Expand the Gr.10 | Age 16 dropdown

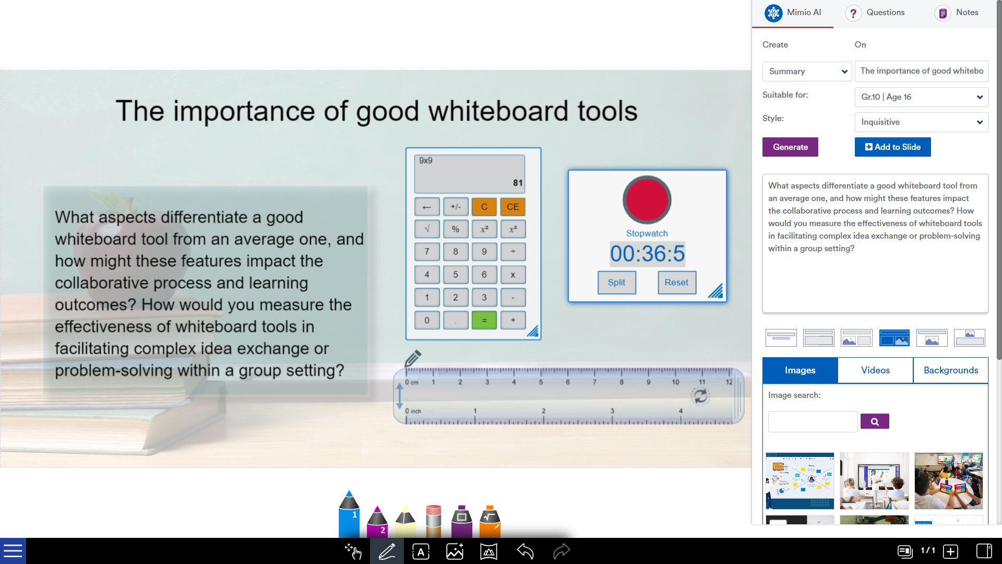921,97
